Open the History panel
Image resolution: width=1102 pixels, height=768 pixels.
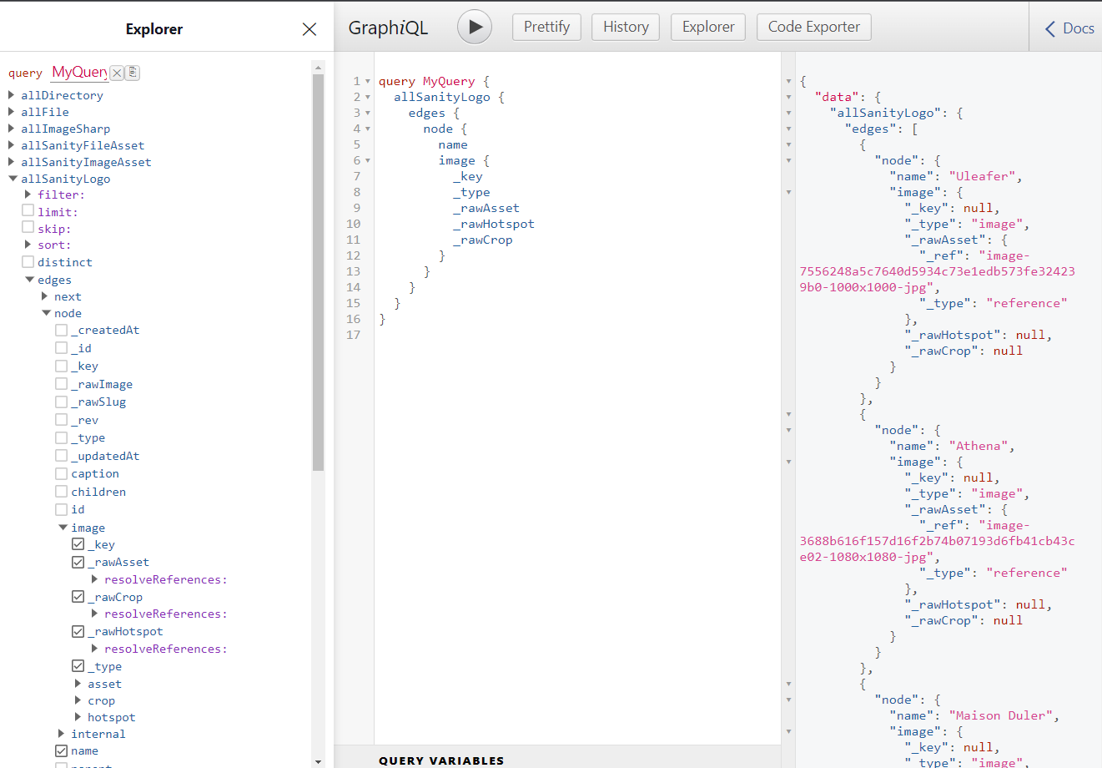coord(625,26)
